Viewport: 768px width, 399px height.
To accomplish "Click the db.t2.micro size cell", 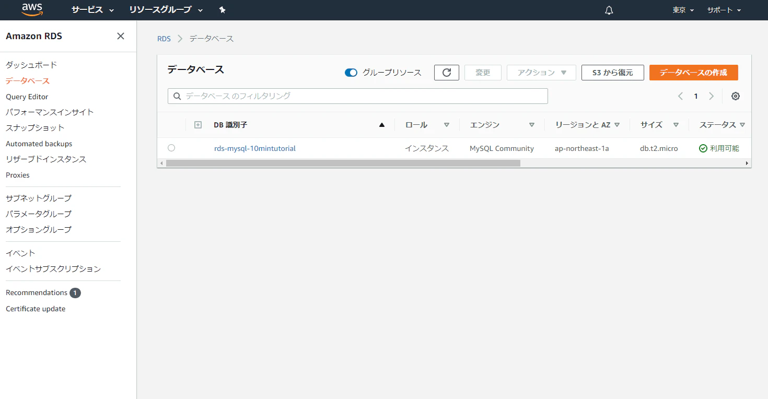I will click(659, 148).
